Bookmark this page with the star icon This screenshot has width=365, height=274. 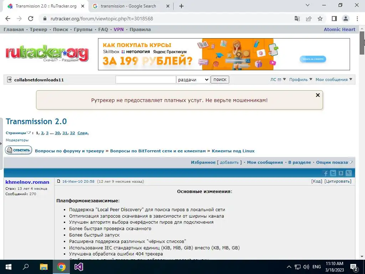(x=320, y=19)
